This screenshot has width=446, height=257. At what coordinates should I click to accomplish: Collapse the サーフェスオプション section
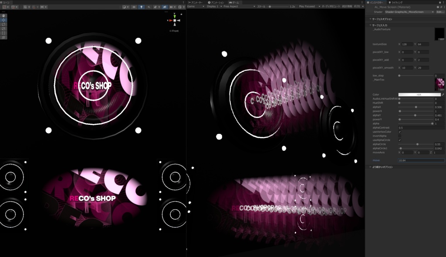pyautogui.click(x=370, y=19)
